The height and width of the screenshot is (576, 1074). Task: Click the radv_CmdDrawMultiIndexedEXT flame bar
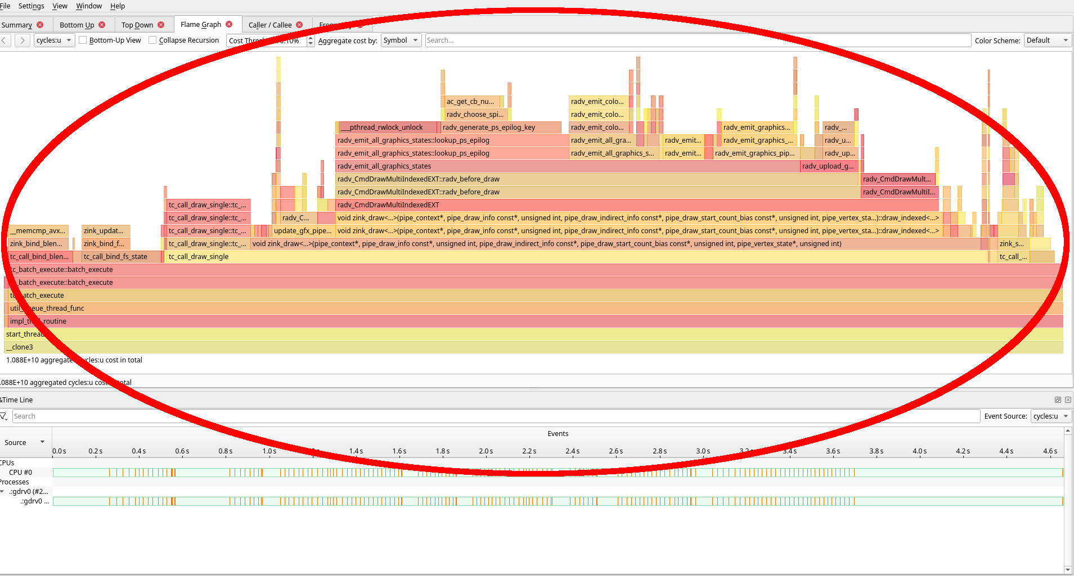[637, 205]
